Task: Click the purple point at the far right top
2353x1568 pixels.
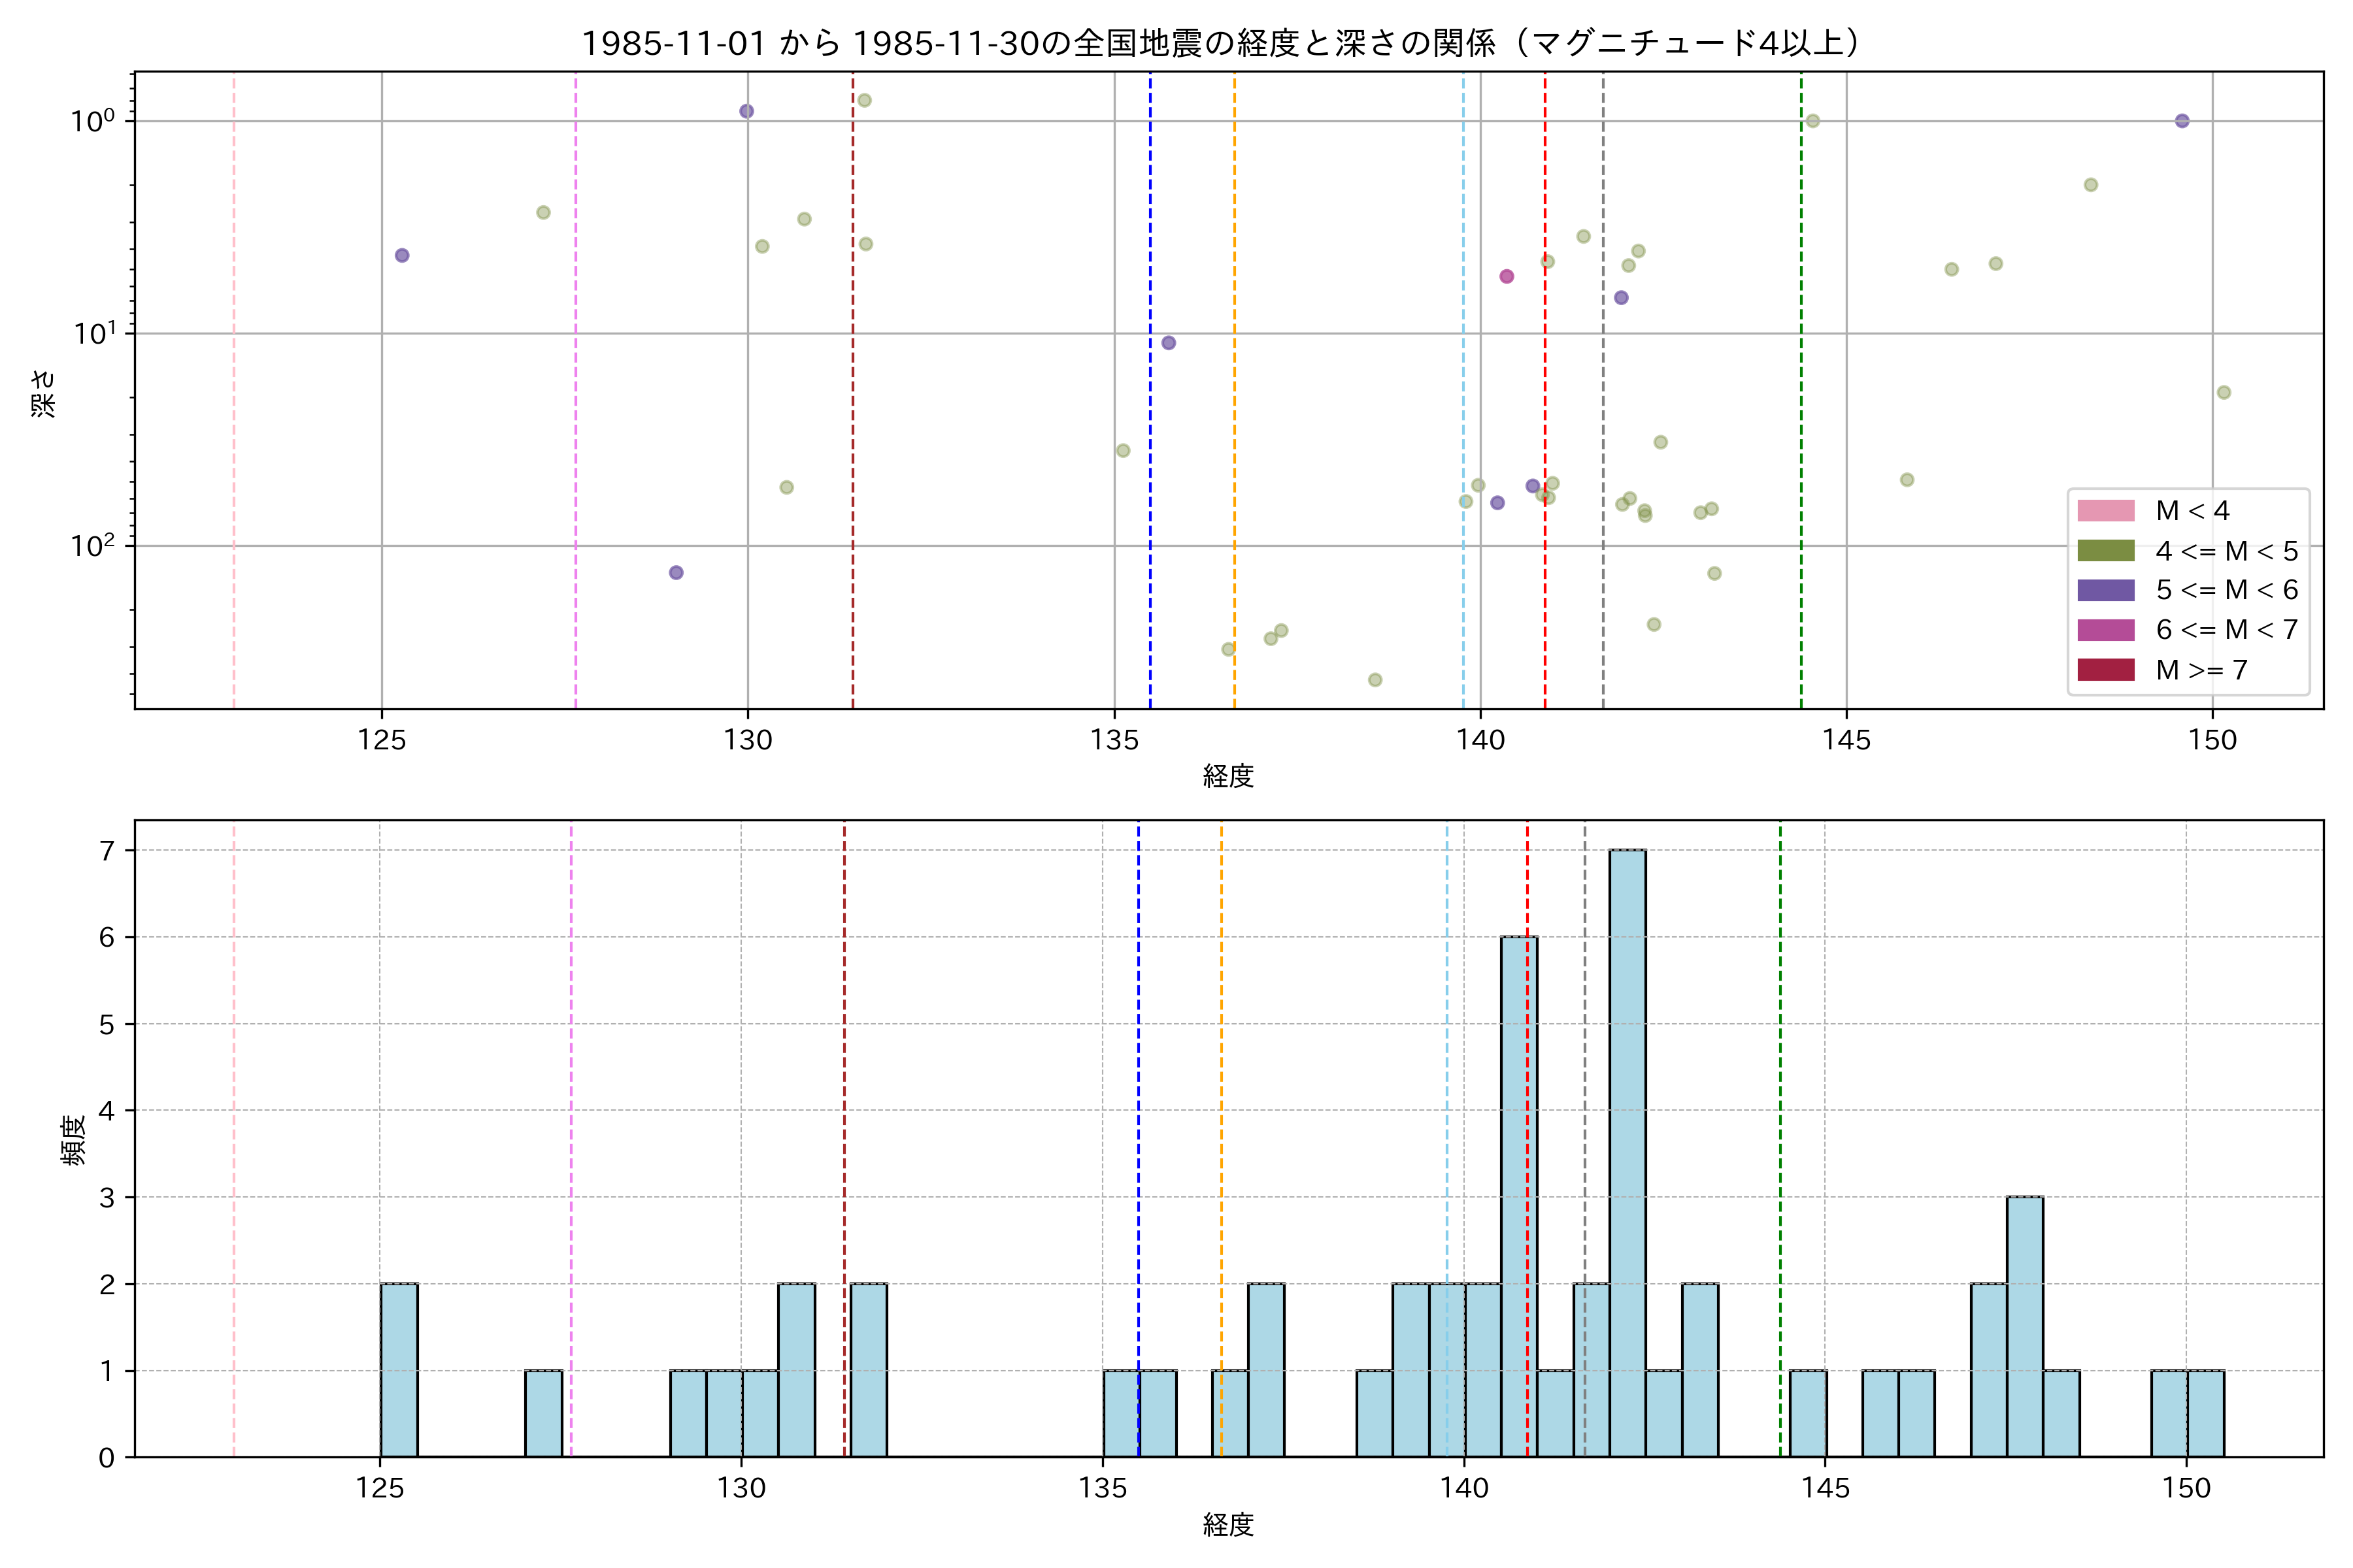Action: point(2182,121)
